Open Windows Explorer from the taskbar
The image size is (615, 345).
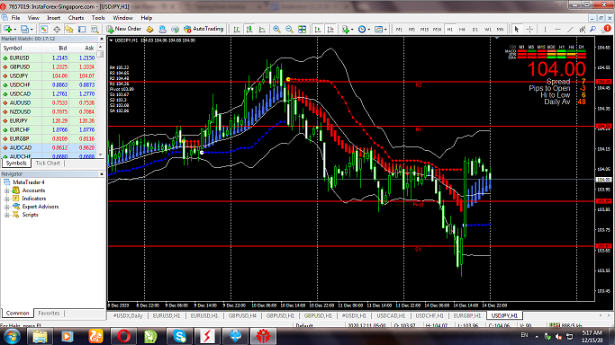point(40,336)
